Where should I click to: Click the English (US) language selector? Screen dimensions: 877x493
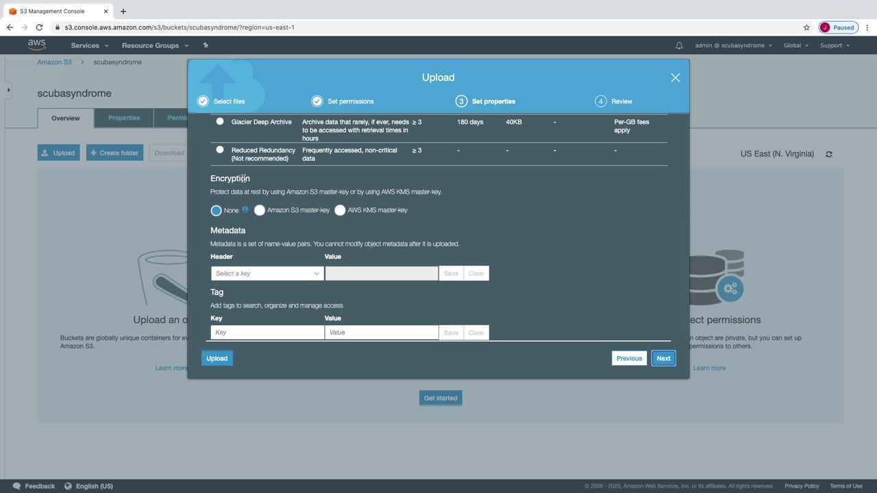[x=95, y=486]
